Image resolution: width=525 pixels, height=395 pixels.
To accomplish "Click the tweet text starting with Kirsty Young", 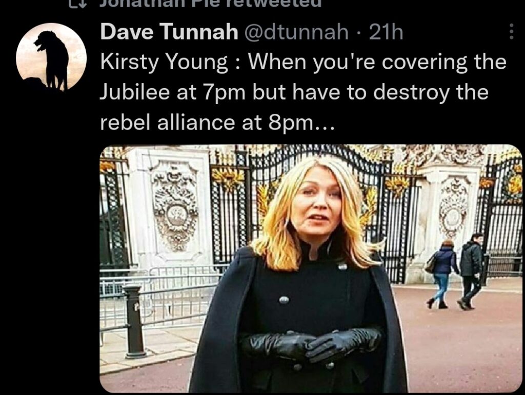I will click(303, 92).
